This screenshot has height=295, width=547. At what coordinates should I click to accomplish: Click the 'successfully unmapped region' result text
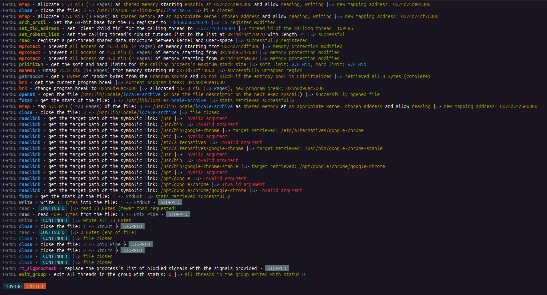coord(265,70)
